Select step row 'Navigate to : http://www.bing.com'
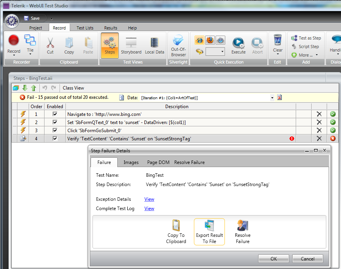This screenshot has width=341, height=269. 175,114
